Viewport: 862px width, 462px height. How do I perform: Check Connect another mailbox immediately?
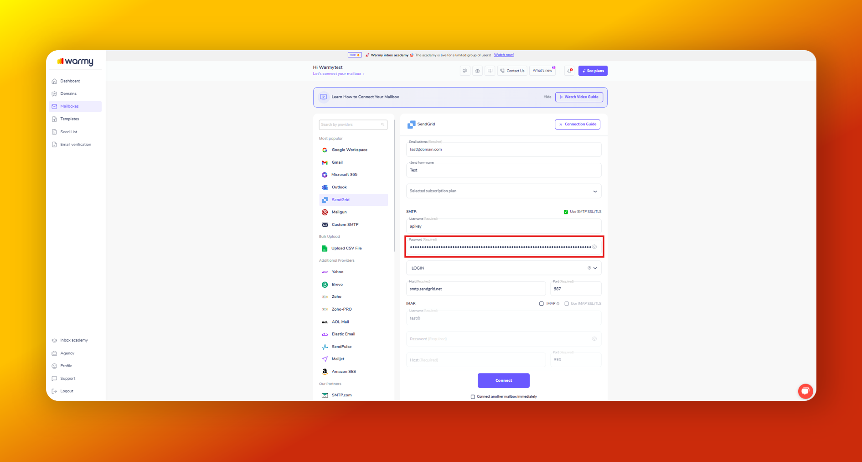click(x=473, y=397)
